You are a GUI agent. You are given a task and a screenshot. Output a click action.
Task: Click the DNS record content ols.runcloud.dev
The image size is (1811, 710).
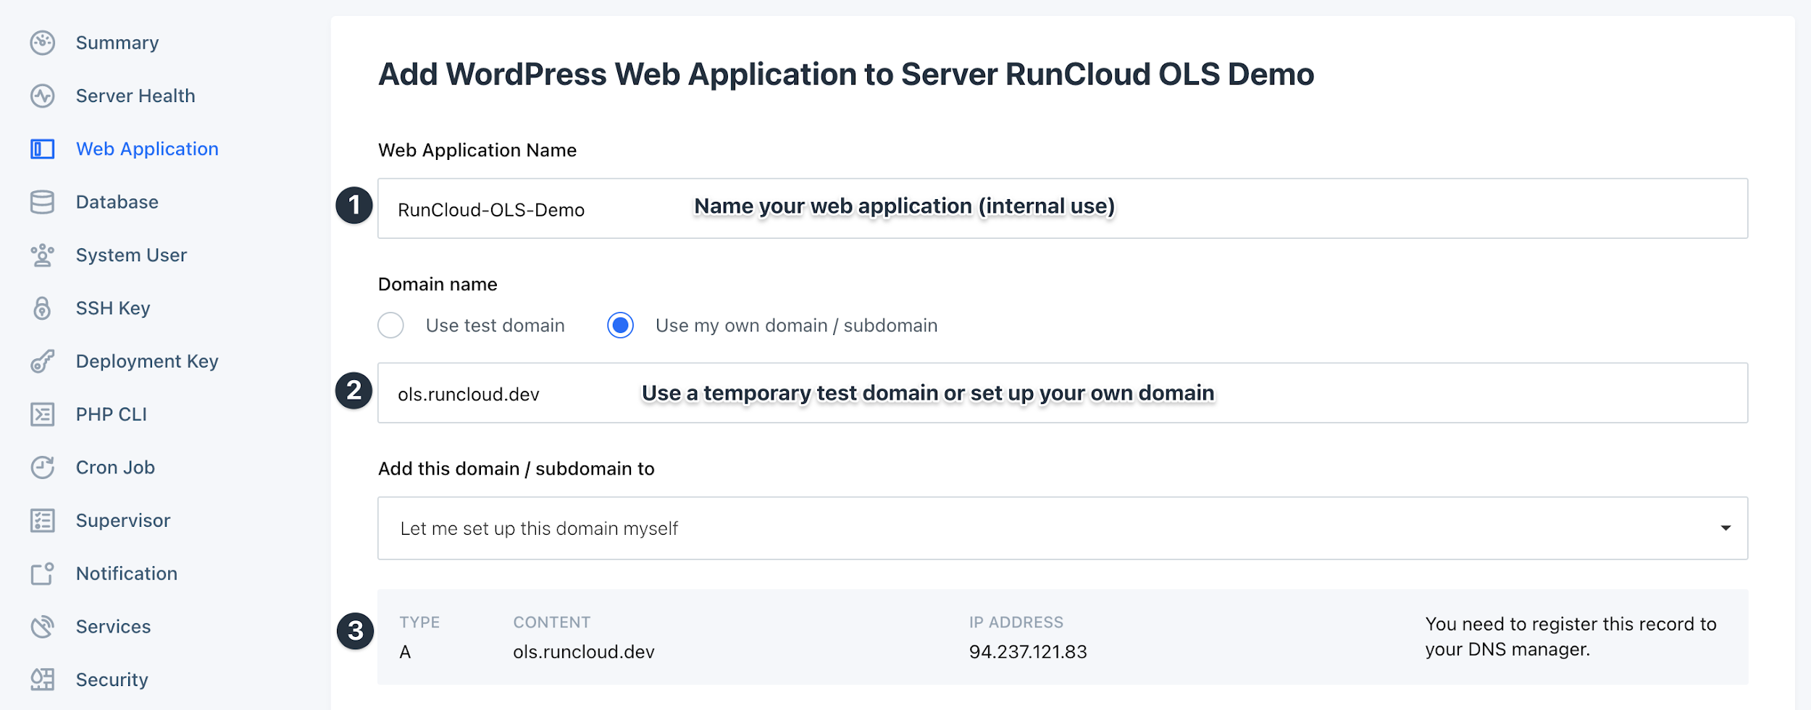[x=584, y=652]
